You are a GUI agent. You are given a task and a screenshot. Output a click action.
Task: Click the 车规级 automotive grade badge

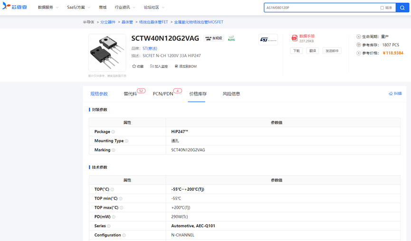214,38
